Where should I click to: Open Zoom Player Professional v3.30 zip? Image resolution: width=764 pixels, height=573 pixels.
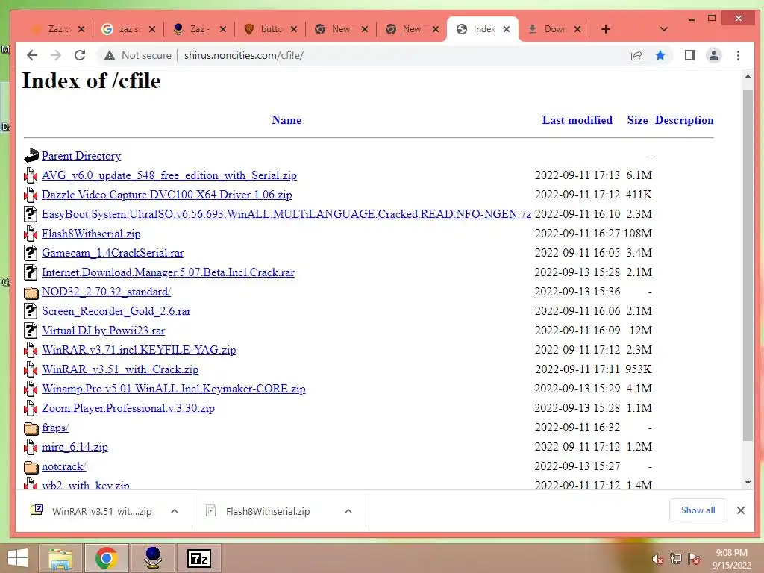128,408
